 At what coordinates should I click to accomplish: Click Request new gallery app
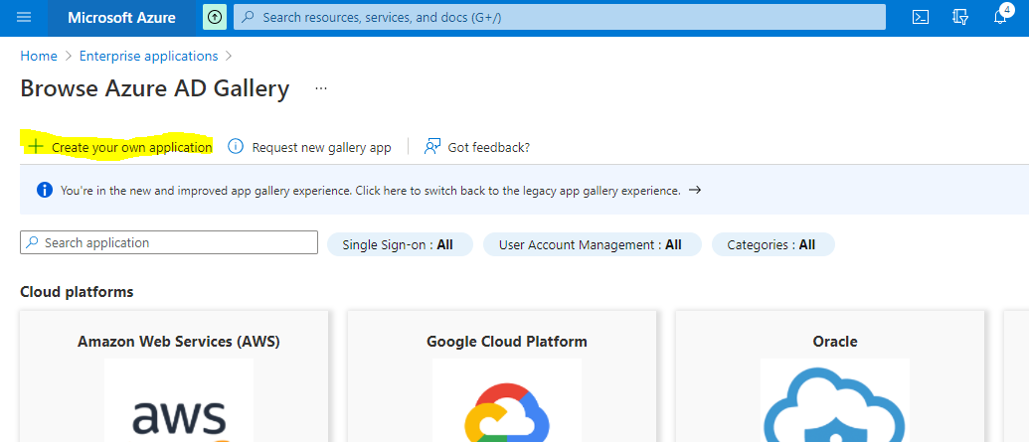[321, 148]
